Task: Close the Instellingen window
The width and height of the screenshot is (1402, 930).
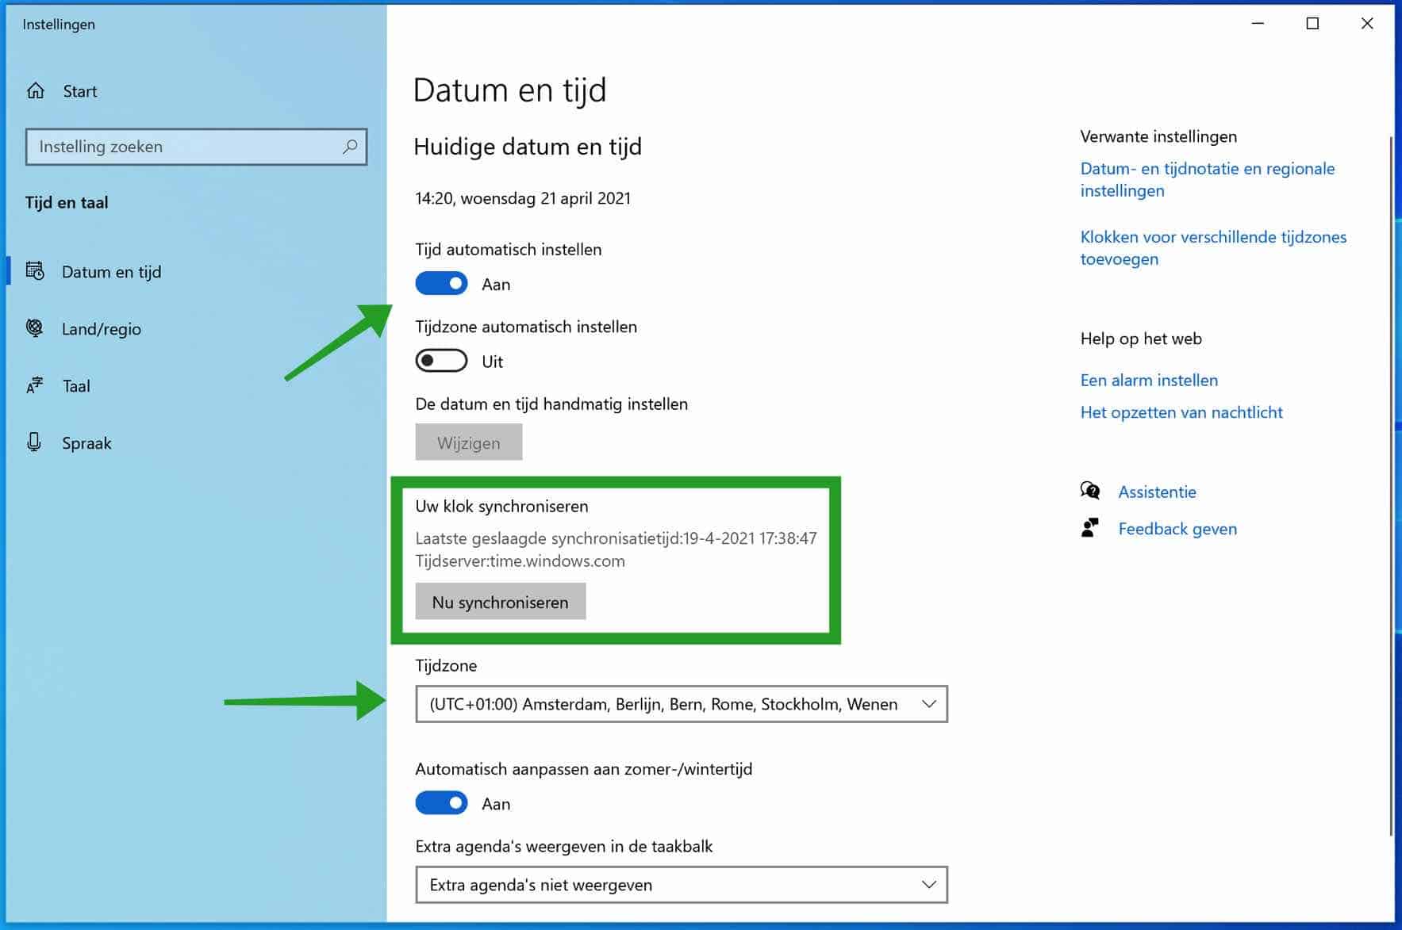Action: pos(1367,24)
